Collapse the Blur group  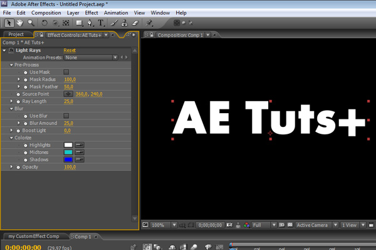[x=11, y=109]
